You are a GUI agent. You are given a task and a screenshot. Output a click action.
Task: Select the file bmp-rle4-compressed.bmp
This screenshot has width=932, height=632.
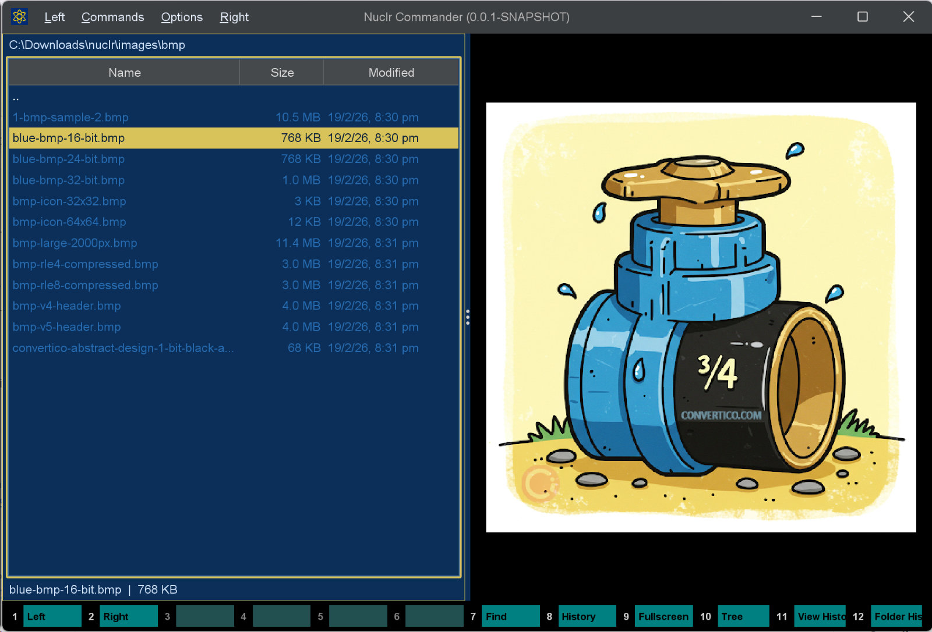coord(234,264)
